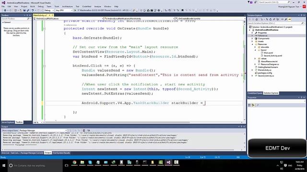The width and height of the screenshot is (307, 172).
Task: Click the Alphabetical icon in Properties panel
Action: coord(253,105)
